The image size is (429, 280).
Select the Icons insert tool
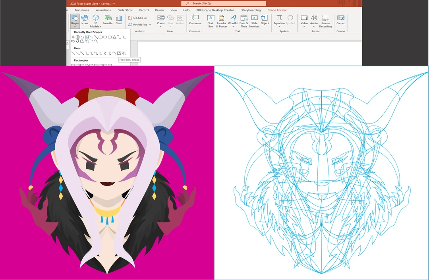point(85,19)
